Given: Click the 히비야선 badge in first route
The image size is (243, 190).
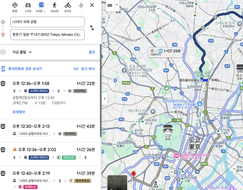Looking at the screenshot, I should pos(80,91).
